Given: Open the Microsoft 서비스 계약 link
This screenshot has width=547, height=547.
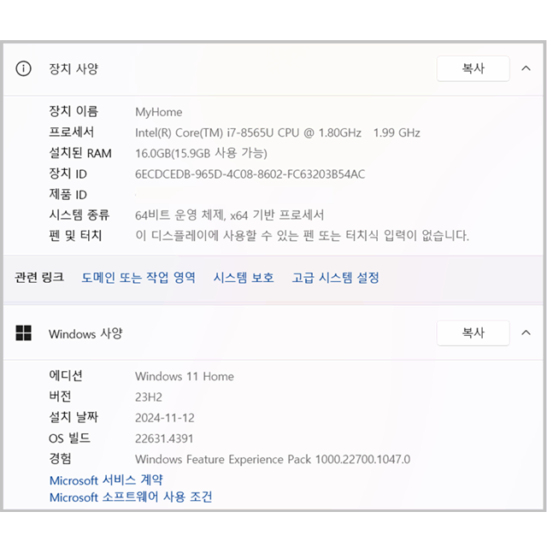Looking at the screenshot, I should point(106,480).
